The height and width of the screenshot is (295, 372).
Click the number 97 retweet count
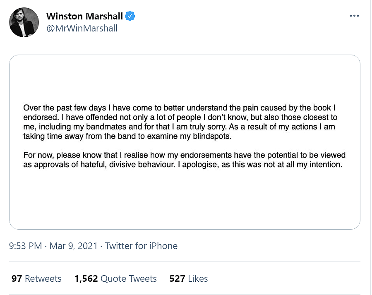pos(17,278)
